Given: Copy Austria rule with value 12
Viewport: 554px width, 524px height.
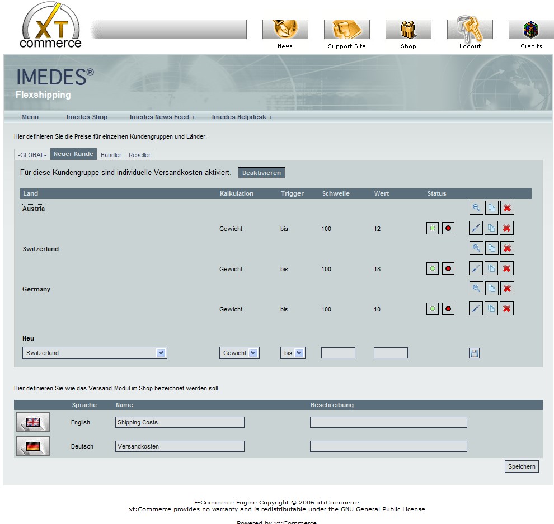Looking at the screenshot, I should [491, 228].
